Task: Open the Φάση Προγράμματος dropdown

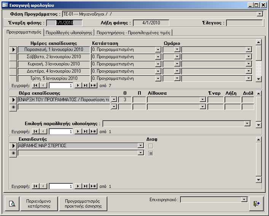Action: (x=260, y=14)
